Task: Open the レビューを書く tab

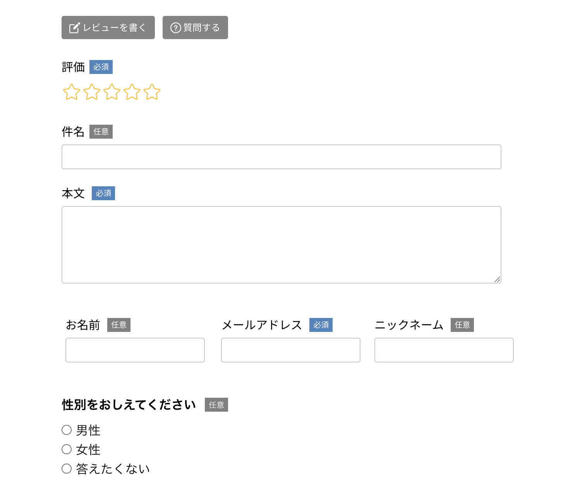Action: (108, 27)
